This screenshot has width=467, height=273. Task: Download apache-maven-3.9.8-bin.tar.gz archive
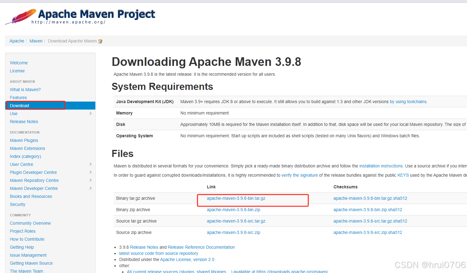coord(236,198)
